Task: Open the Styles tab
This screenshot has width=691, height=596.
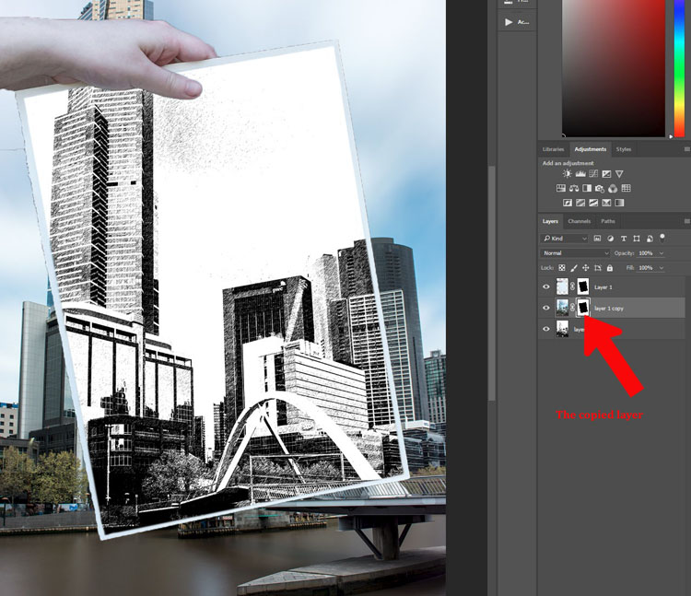Action: 624,149
